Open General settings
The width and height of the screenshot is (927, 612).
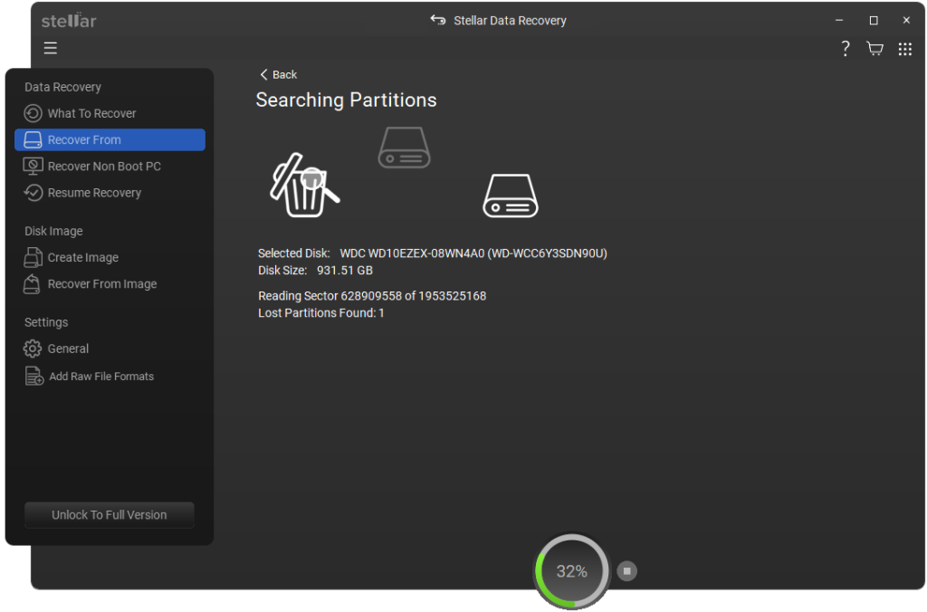[71, 349]
